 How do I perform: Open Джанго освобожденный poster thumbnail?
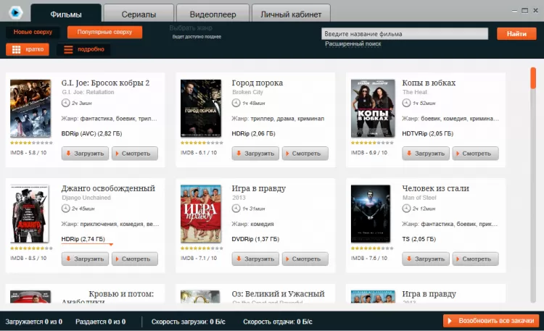[30, 214]
